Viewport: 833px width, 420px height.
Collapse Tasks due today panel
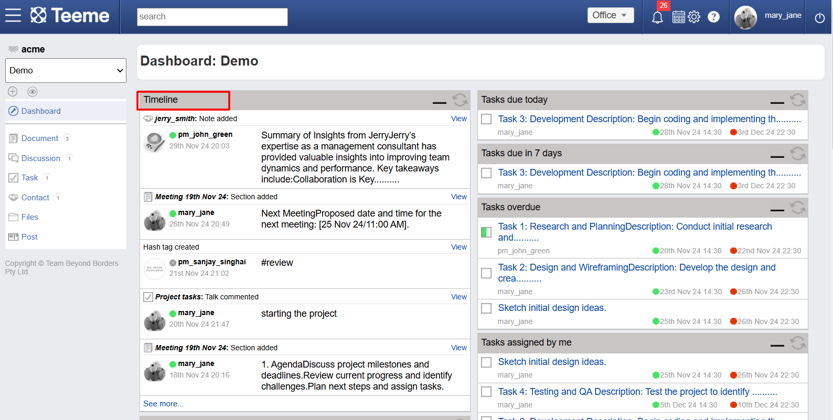pyautogui.click(x=777, y=102)
